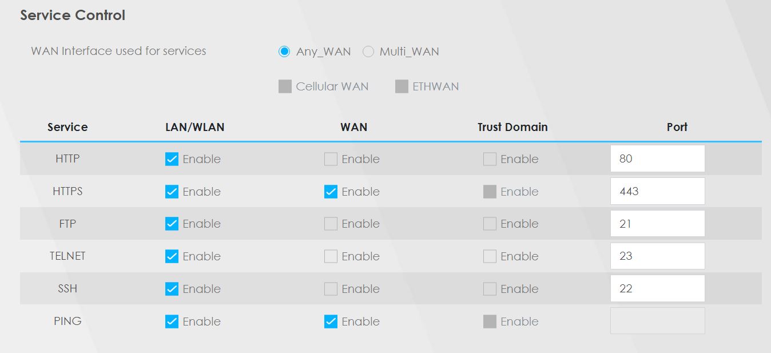Disable HTTPS on LAN/WLAN

click(x=172, y=192)
